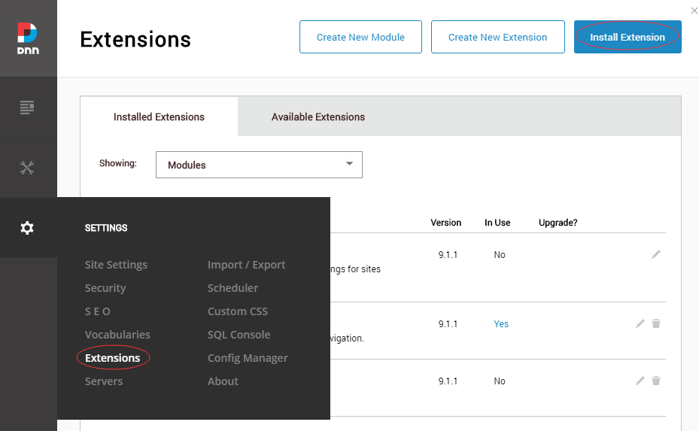The width and height of the screenshot is (699, 431).
Task: Open the Manage tools icon in sidebar
Action: click(x=27, y=168)
